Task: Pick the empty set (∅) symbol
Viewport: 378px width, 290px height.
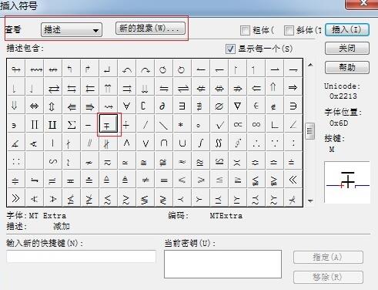Action: pos(219,106)
